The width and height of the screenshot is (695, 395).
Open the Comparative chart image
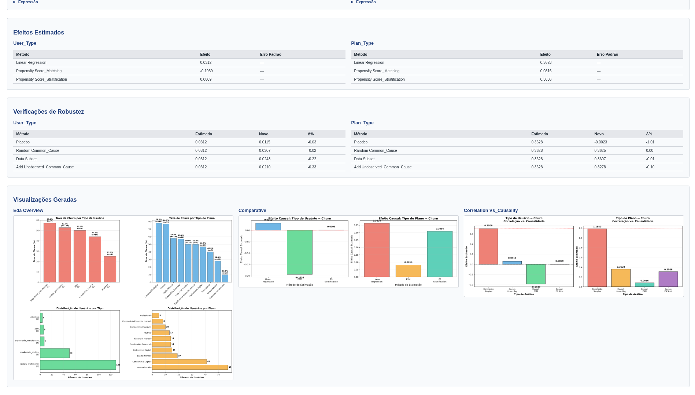pos(348,252)
